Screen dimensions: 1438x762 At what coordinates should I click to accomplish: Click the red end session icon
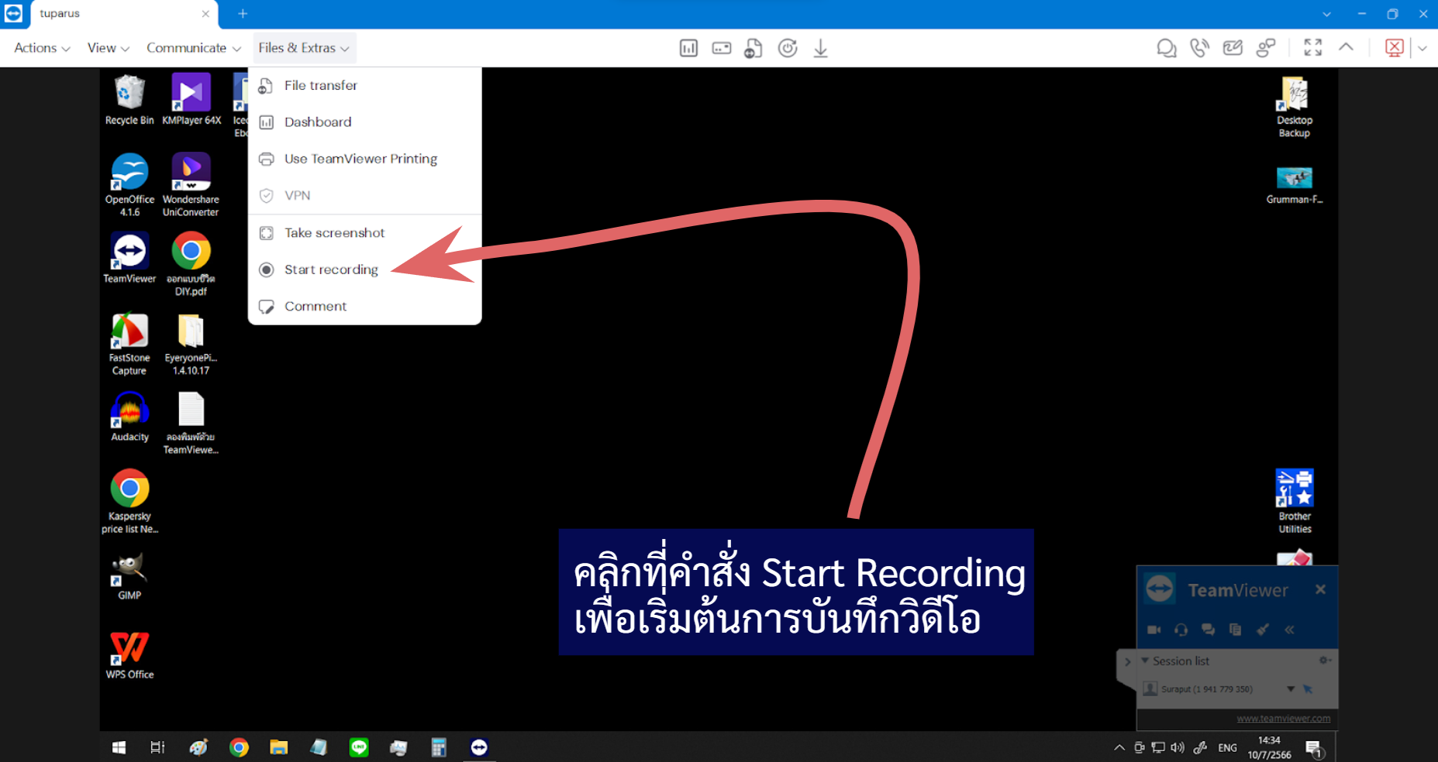pyautogui.click(x=1394, y=48)
